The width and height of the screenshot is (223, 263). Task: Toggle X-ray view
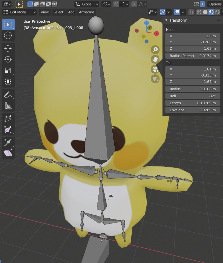(191, 12)
